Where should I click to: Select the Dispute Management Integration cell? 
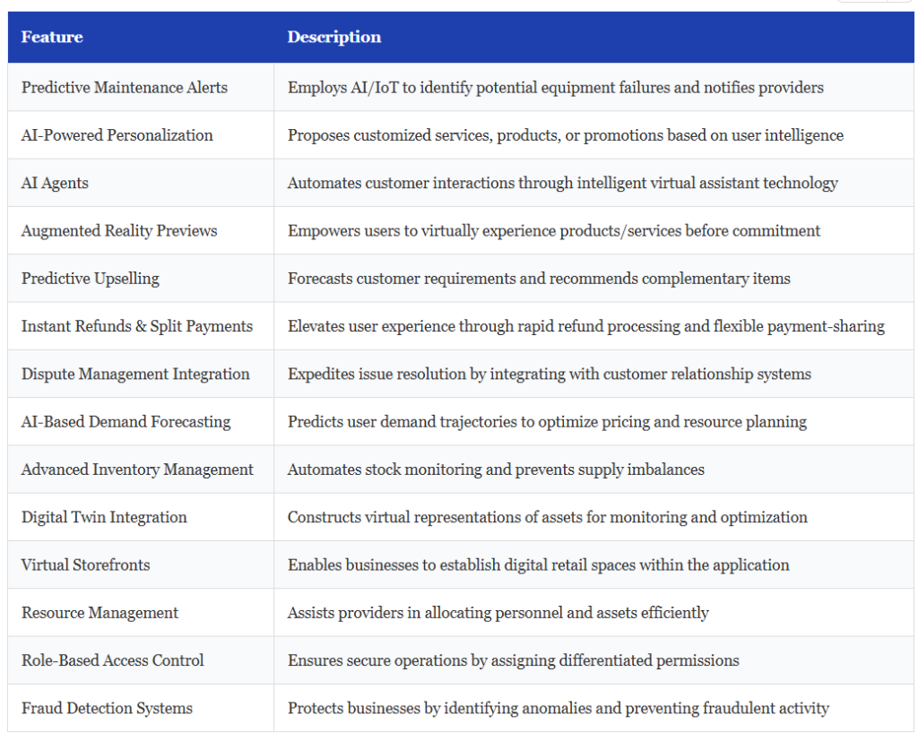135,375
